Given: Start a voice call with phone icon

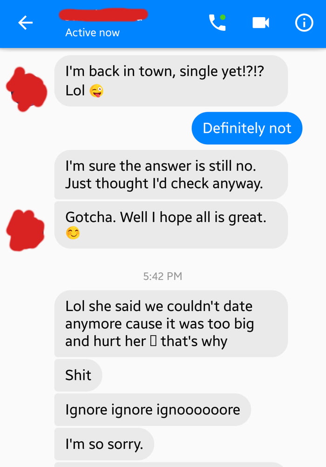Looking at the screenshot, I should pos(217,22).
